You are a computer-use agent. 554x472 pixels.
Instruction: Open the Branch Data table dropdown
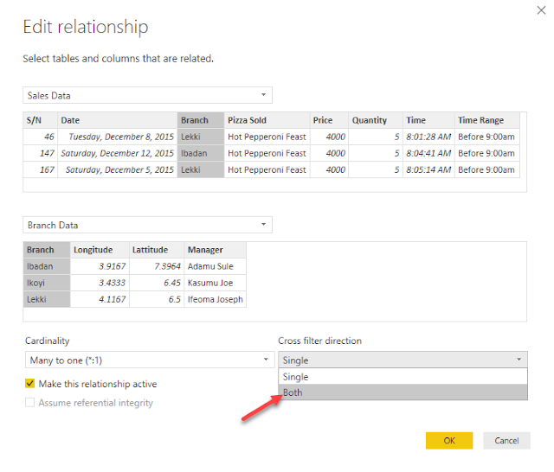pyautogui.click(x=263, y=225)
